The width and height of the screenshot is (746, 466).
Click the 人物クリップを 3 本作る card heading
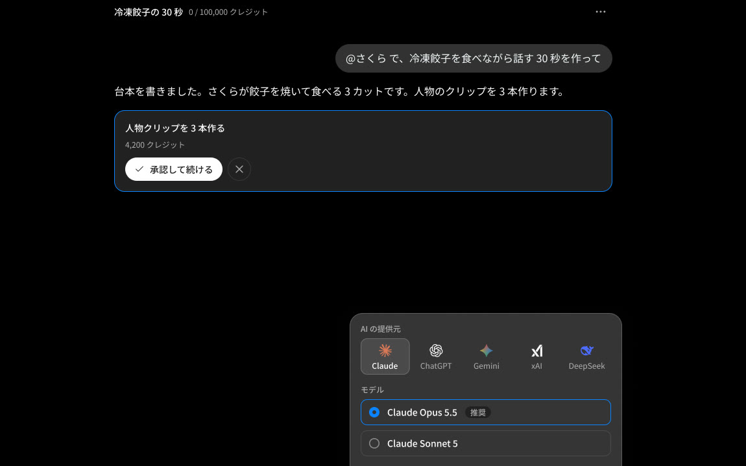point(175,128)
